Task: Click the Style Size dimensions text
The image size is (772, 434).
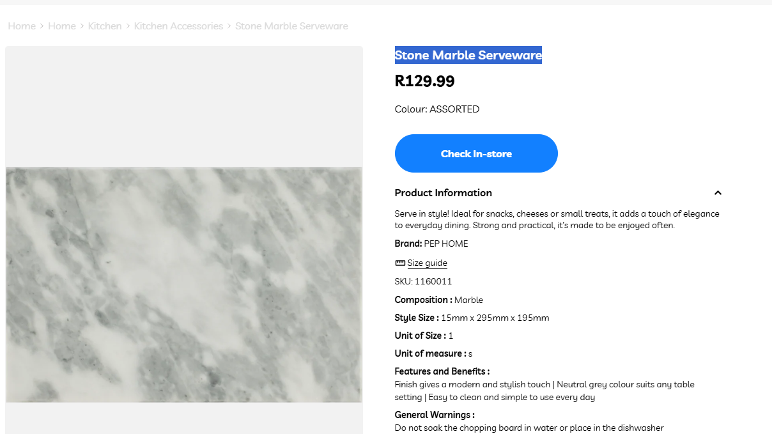Action: pyautogui.click(x=495, y=318)
